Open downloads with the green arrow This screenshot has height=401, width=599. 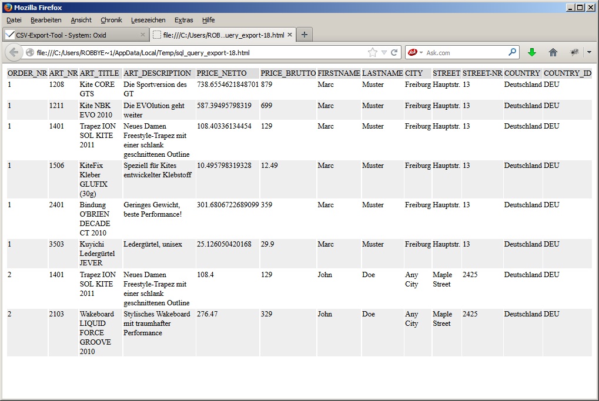[x=532, y=53]
